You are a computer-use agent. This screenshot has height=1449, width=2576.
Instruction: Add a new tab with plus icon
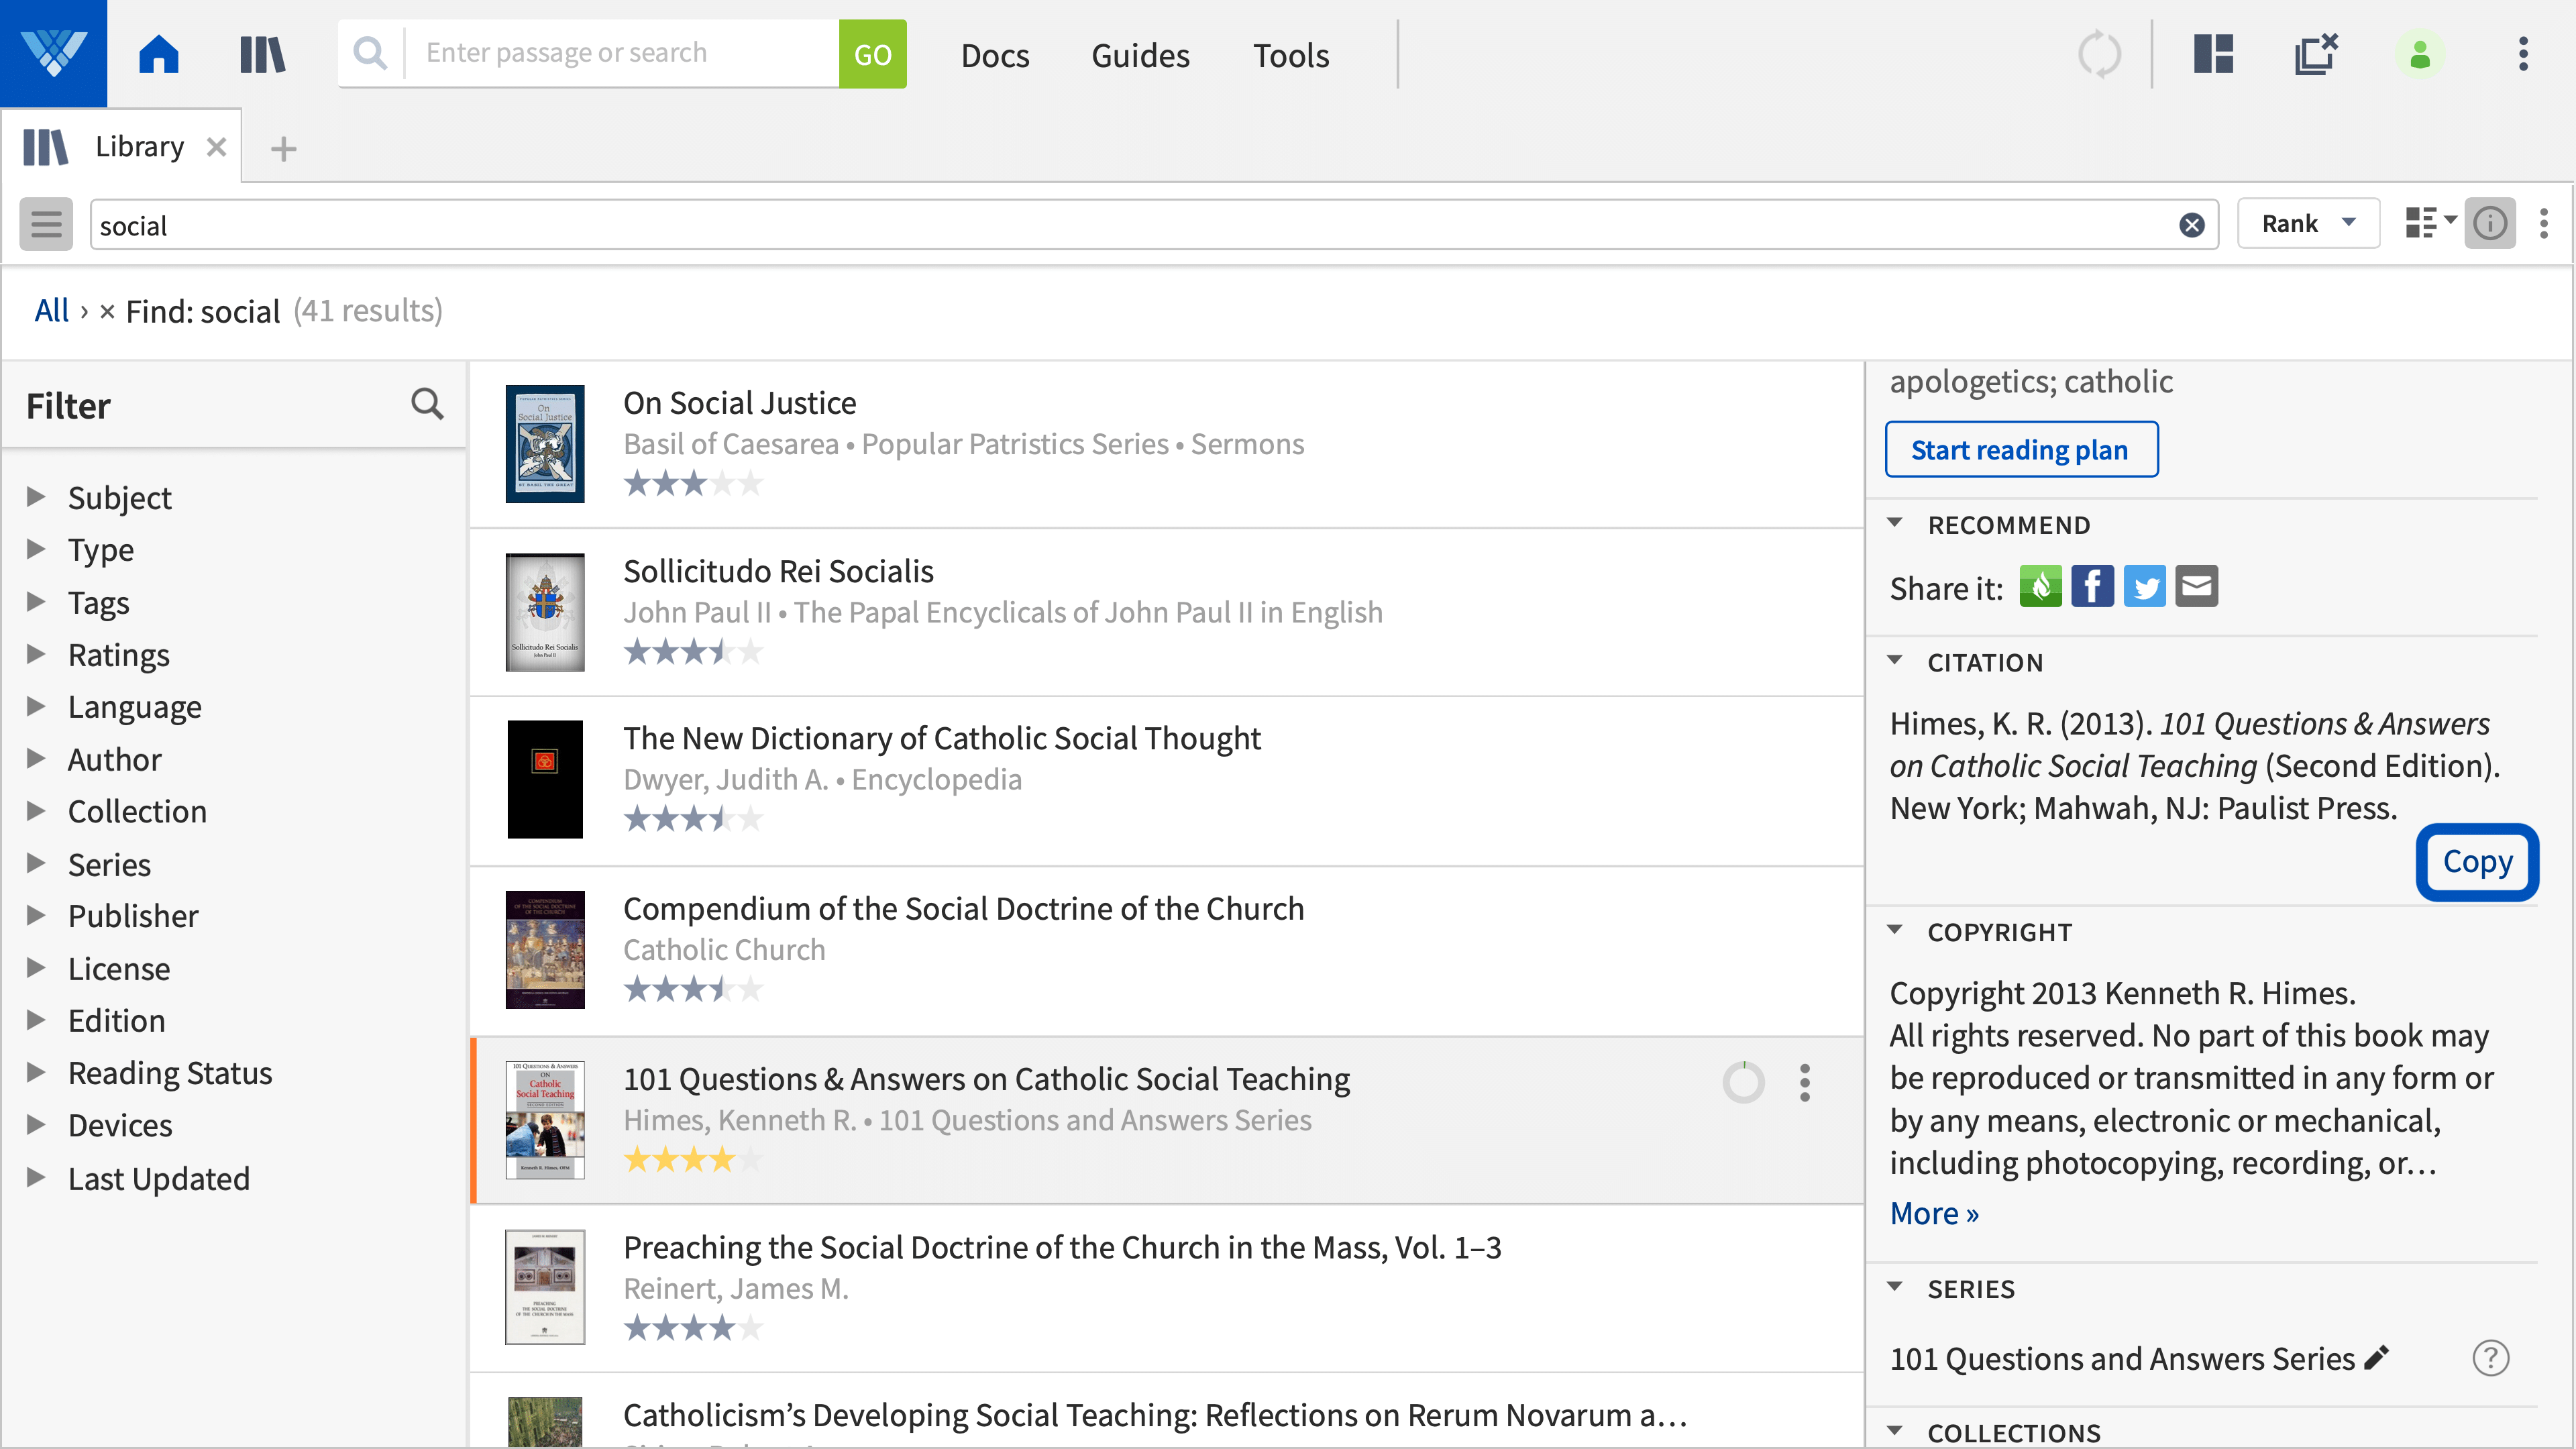click(284, 149)
